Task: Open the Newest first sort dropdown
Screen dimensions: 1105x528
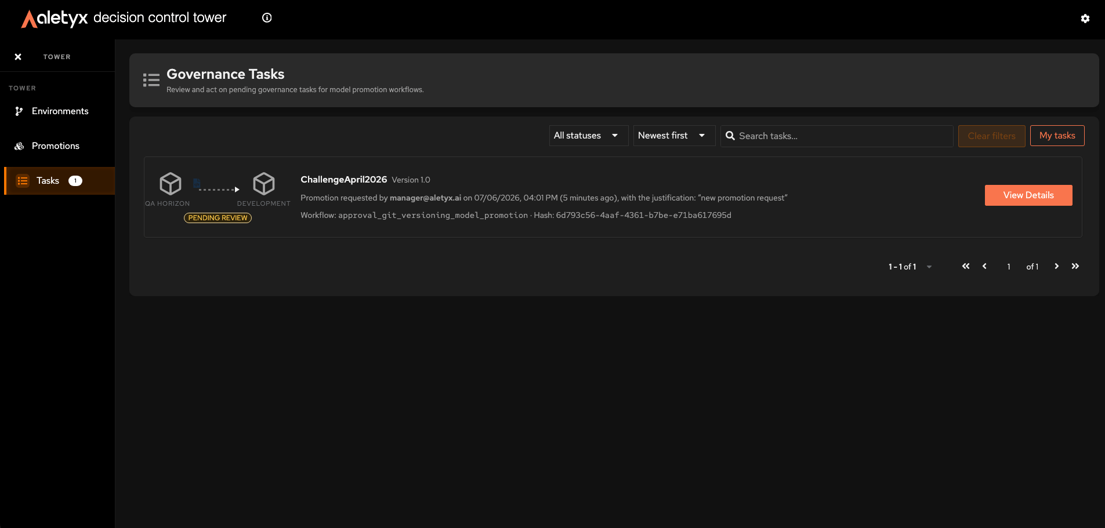Action: tap(674, 136)
